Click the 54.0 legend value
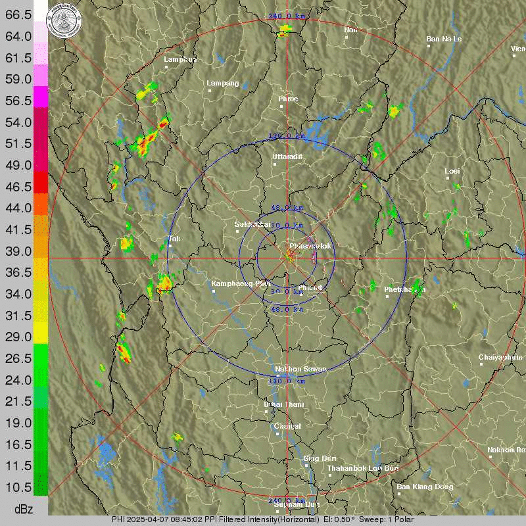 pos(18,122)
